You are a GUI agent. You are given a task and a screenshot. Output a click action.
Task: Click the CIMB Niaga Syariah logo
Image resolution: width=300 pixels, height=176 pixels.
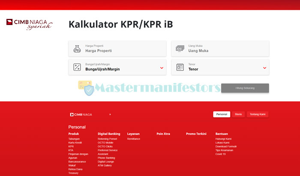tap(29, 24)
